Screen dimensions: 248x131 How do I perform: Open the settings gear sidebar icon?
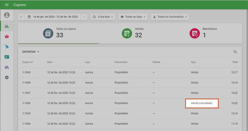tap(7, 77)
